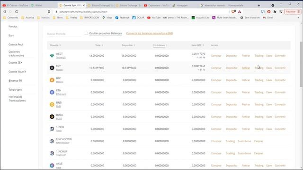Open the Brave Shields lion icon
Screen dimensions: 303x170
point(233,12)
